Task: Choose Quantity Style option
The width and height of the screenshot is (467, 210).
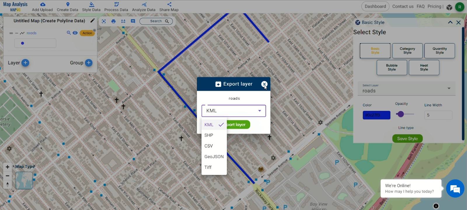Action: click(440, 51)
